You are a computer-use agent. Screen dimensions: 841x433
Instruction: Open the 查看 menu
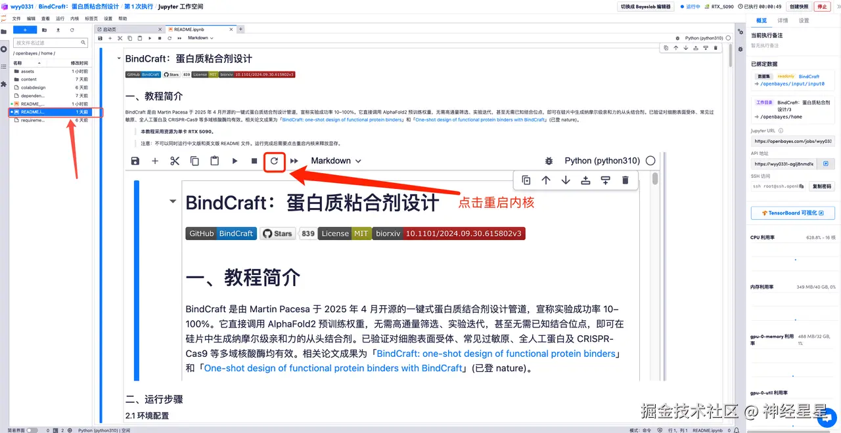click(x=45, y=19)
